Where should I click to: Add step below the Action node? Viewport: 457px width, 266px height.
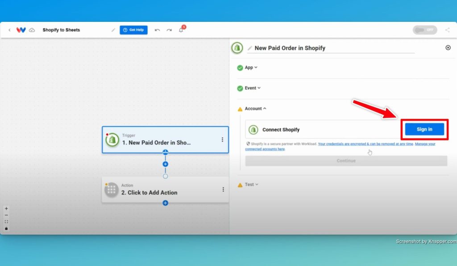[165, 203]
